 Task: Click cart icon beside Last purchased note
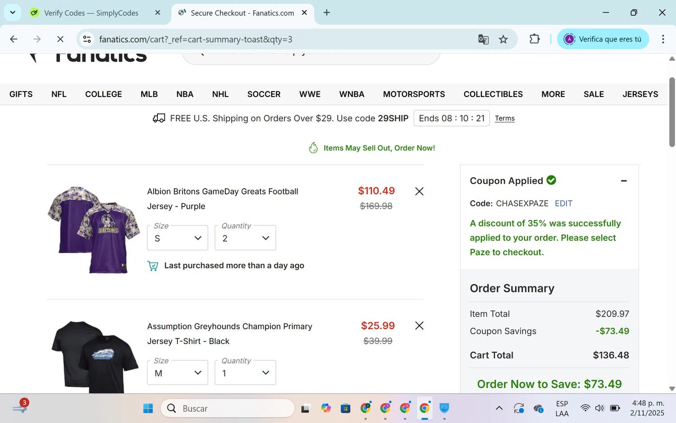(153, 266)
